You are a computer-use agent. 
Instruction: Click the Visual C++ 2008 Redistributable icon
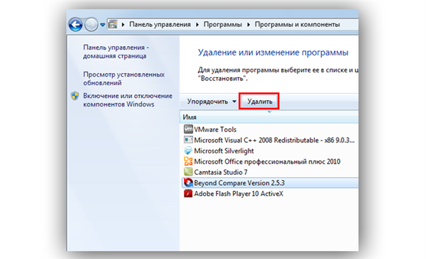(x=188, y=140)
